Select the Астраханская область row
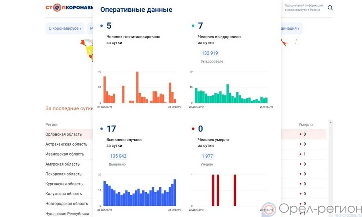Screen dimensions: 362x217 (66, 144)
